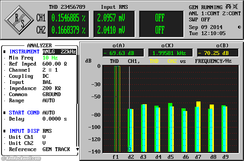
Task: Click the CH1 Input RMS reading 2.0957 mV
Action: (x=111, y=18)
